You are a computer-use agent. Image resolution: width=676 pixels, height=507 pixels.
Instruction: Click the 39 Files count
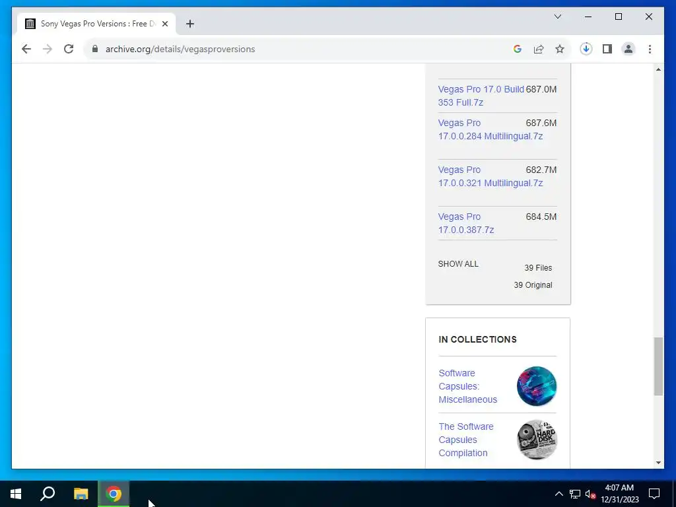(538, 268)
